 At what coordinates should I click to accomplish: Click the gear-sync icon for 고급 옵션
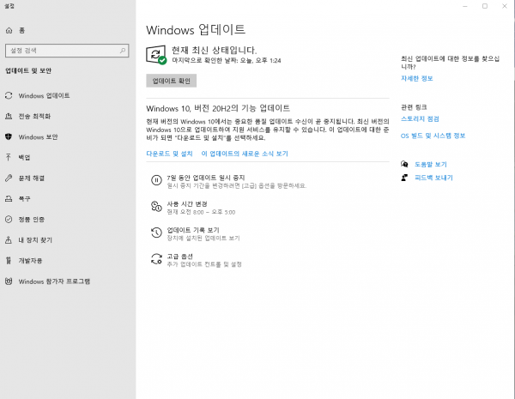pyautogui.click(x=156, y=259)
